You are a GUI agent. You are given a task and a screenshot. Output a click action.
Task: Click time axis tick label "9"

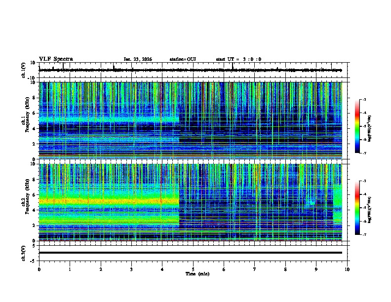point(316,269)
